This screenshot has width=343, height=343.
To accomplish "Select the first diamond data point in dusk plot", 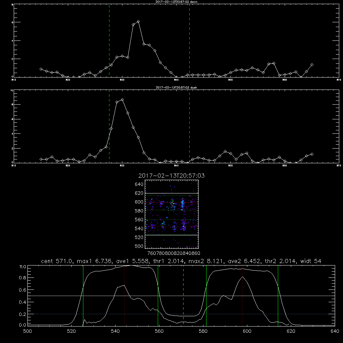I will point(41,159).
